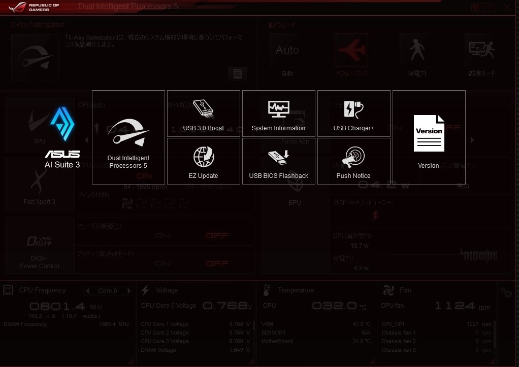
Task: Select next CPU core arrow
Action: 129,290
